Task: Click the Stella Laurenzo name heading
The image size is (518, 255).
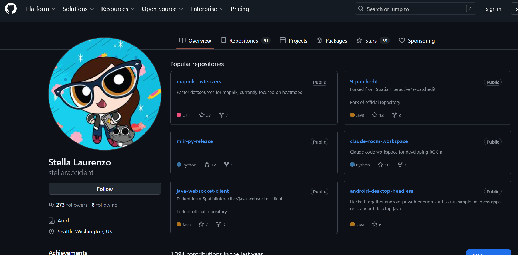Action: click(80, 162)
